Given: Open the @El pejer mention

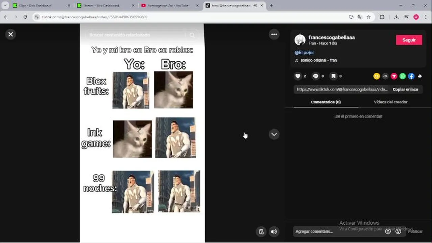Looking at the screenshot, I should point(304,53).
